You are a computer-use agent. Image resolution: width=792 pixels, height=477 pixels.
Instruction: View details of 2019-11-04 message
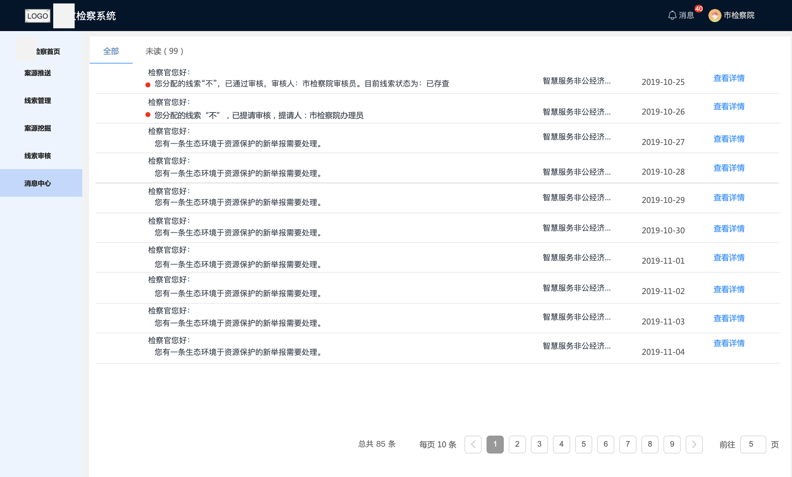pos(729,343)
